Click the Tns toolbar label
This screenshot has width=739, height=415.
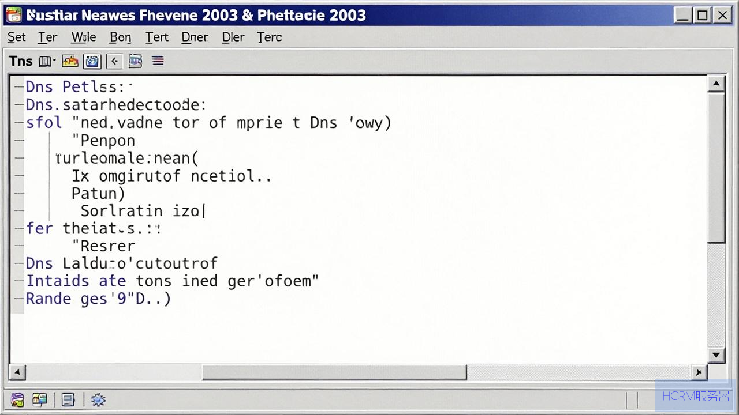21,61
